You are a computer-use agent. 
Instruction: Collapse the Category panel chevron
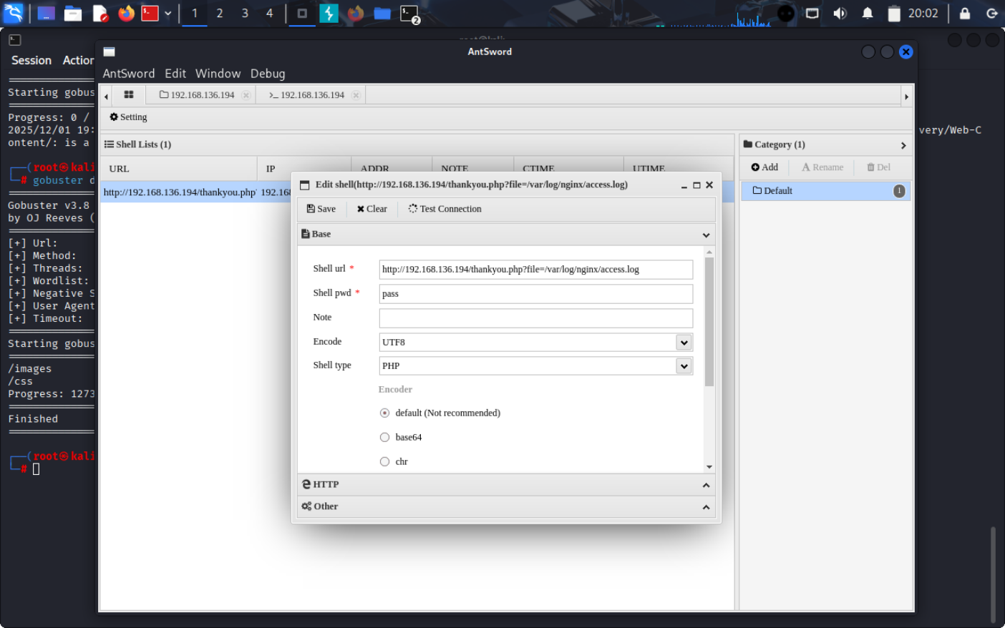(x=903, y=145)
